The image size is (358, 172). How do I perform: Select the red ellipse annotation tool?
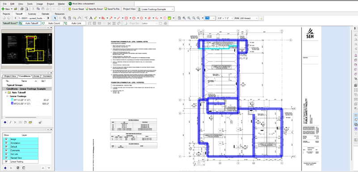click(x=134, y=18)
